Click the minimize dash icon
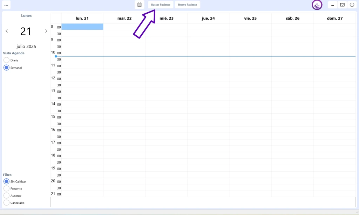This screenshot has width=359, height=215. (x=332, y=5)
